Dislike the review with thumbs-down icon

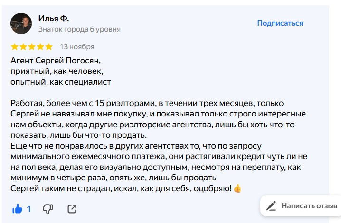(x=48, y=209)
